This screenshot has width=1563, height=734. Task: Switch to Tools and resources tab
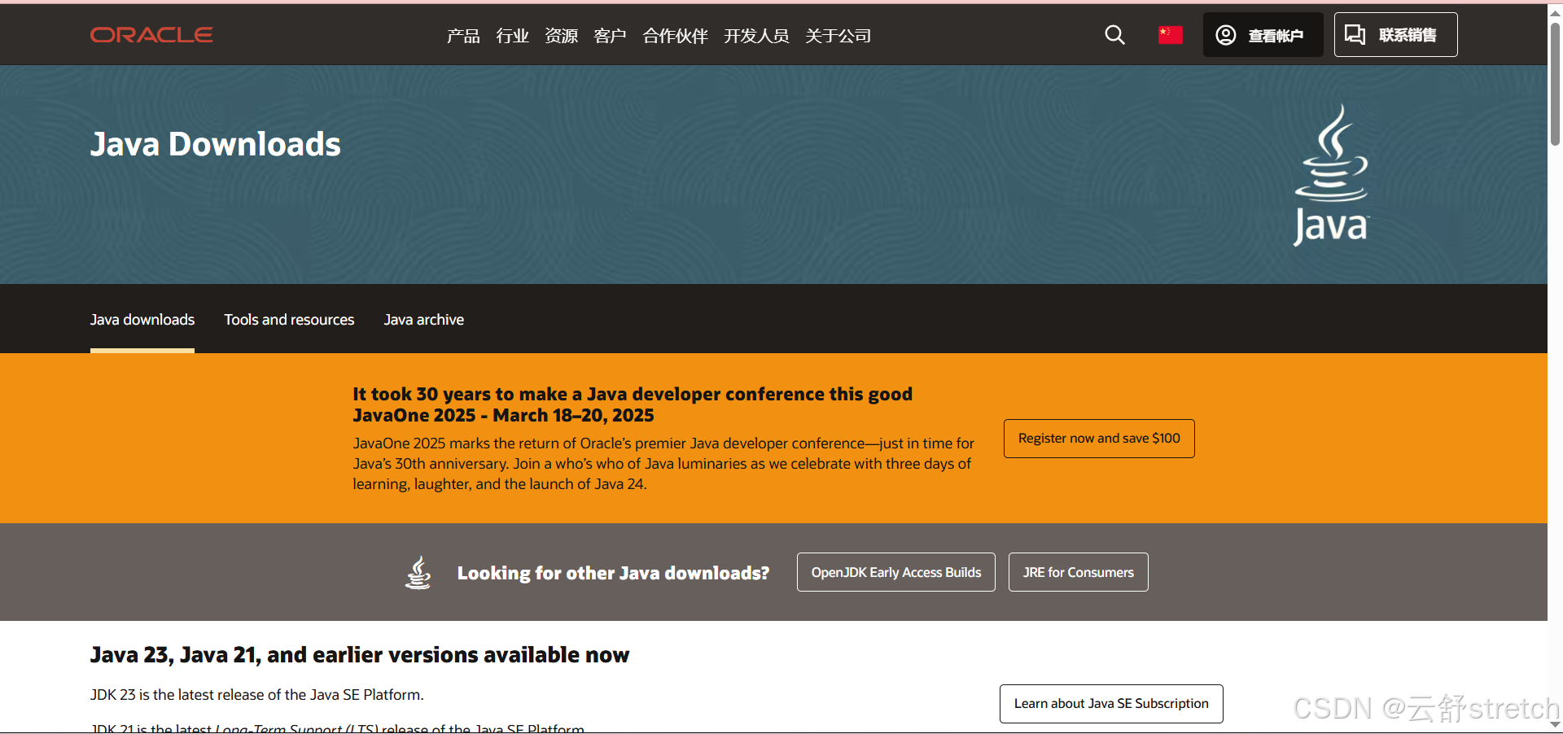(289, 320)
